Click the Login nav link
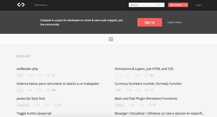 point(198,5)
